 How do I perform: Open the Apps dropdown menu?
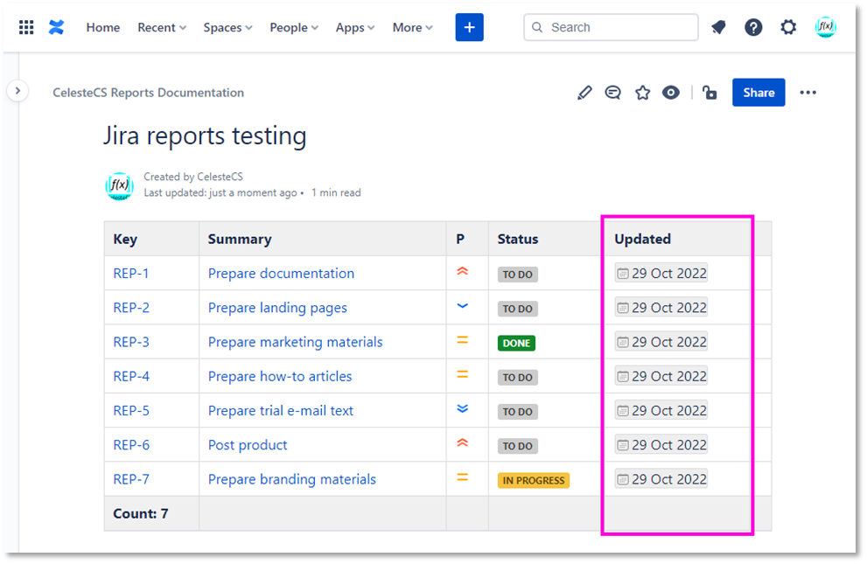(x=355, y=27)
